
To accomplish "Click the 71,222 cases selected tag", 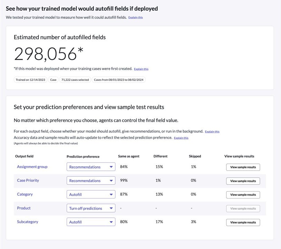I will click(x=75, y=80).
